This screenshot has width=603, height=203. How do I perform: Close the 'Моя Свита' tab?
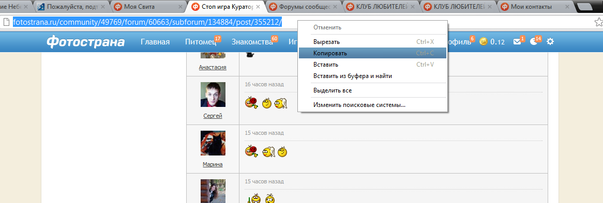tap(180, 7)
